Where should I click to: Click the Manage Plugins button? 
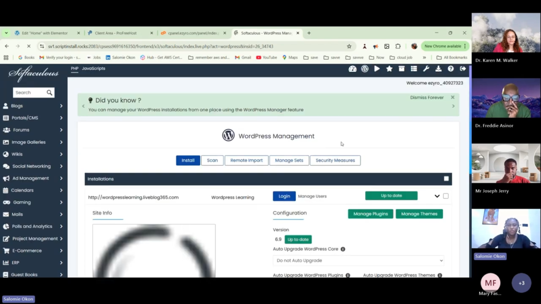370,214
